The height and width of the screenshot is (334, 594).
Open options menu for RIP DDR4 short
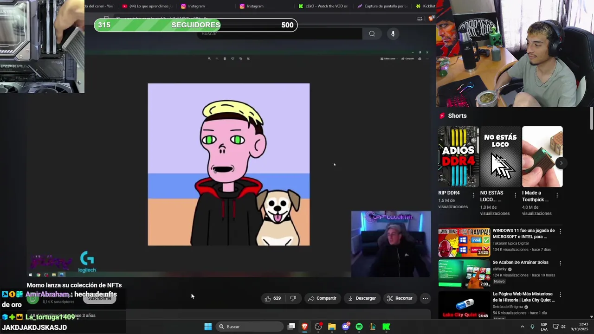pyautogui.click(x=473, y=195)
